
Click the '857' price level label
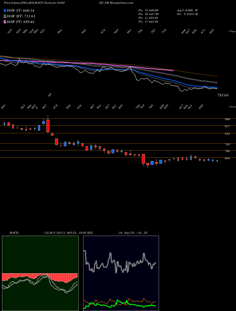point(227,126)
